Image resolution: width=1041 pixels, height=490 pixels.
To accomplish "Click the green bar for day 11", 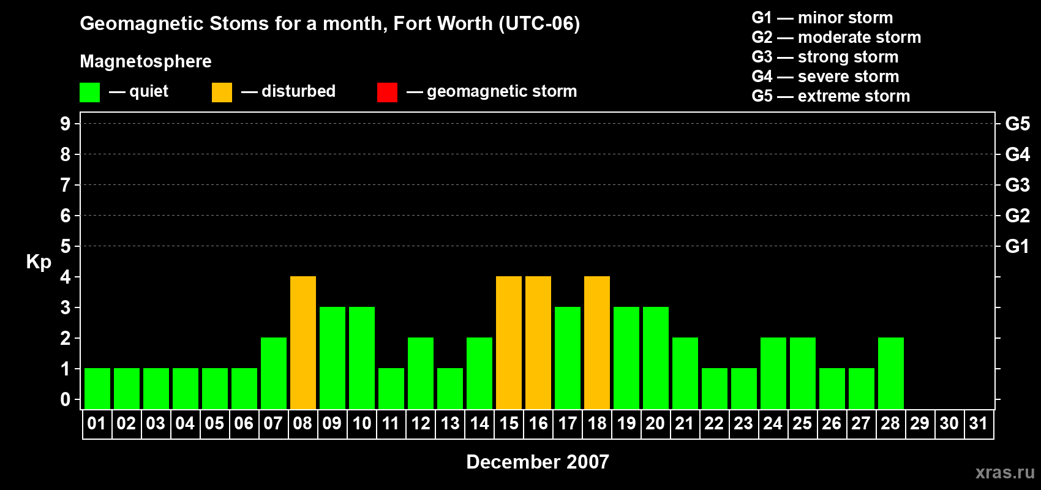I will tap(391, 389).
